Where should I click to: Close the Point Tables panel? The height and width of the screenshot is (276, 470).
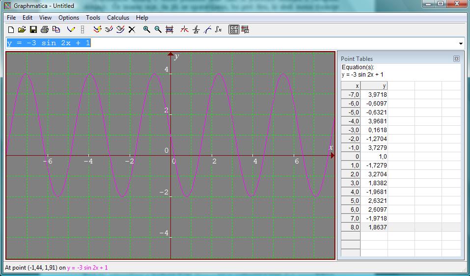456,59
